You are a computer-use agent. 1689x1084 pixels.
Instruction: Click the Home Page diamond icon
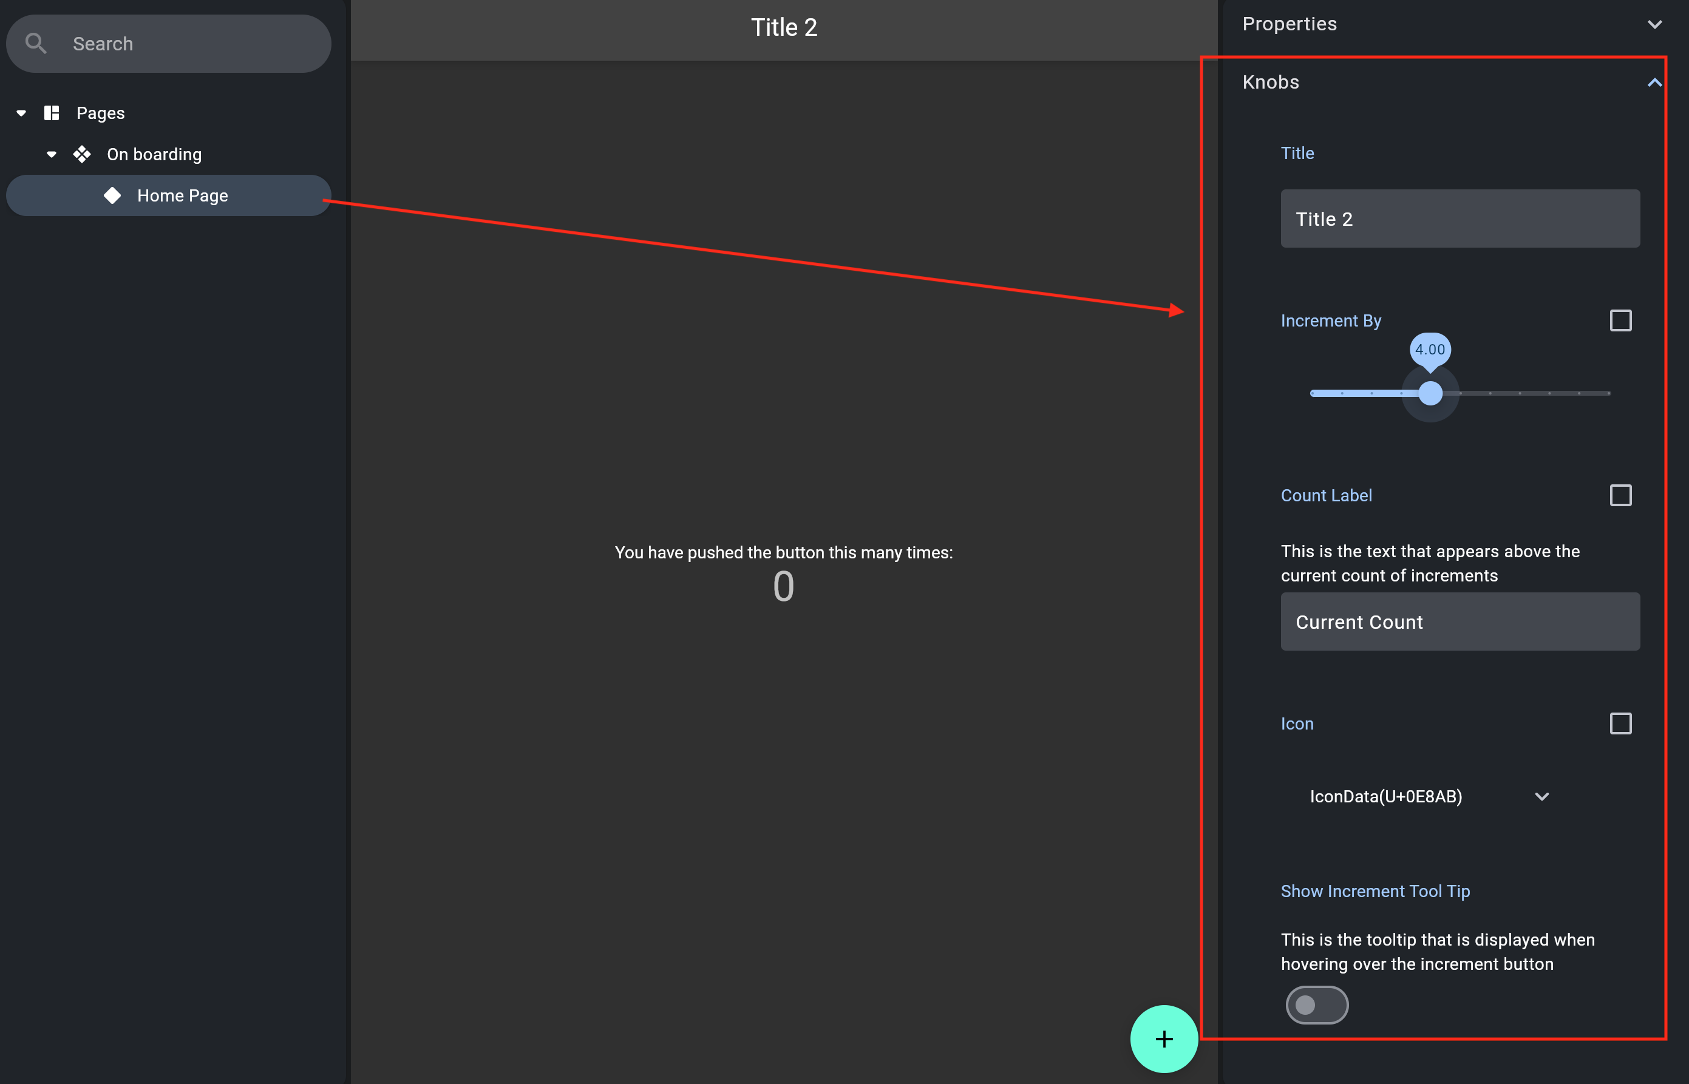pos(113,195)
